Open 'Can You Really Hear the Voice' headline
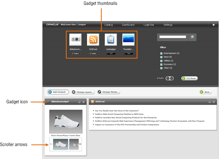This screenshot has width=219, height=159. (117, 111)
